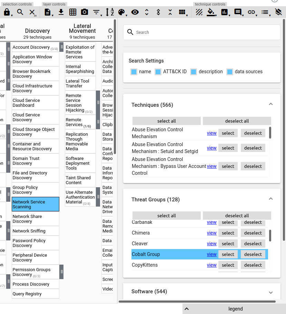Screen dimensions: 286x314
Task: Expand annotated sub-techniques icon
Action: click(x=158, y=12)
